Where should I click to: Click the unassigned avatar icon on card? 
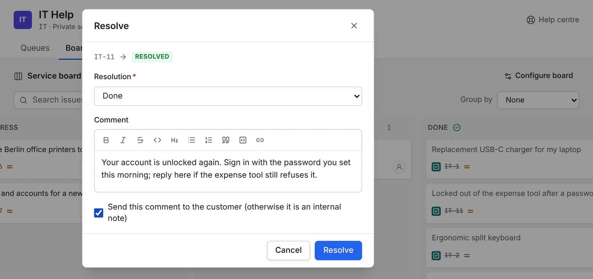tap(399, 167)
